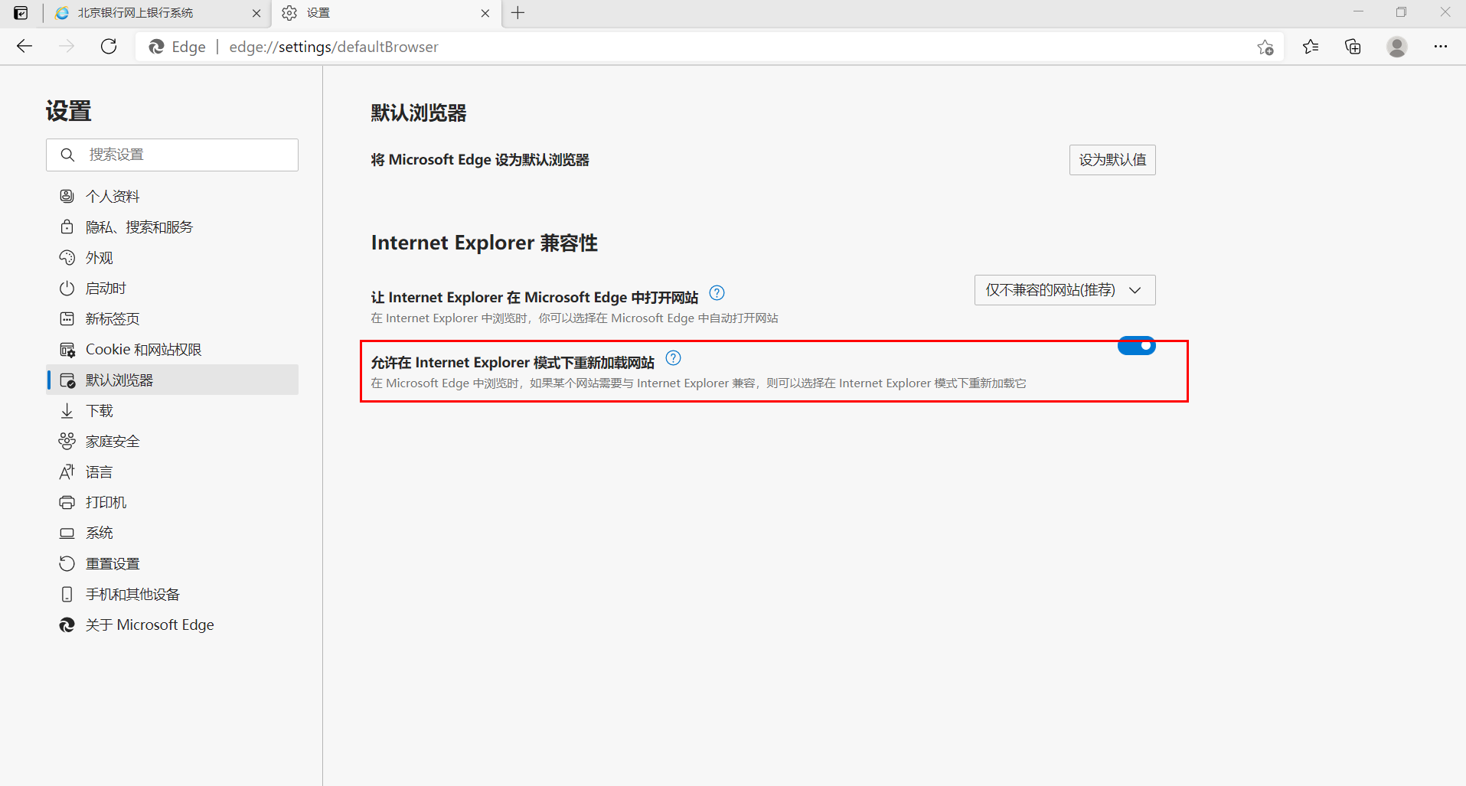
Task: Open a new tab with plus button
Action: pos(518,13)
